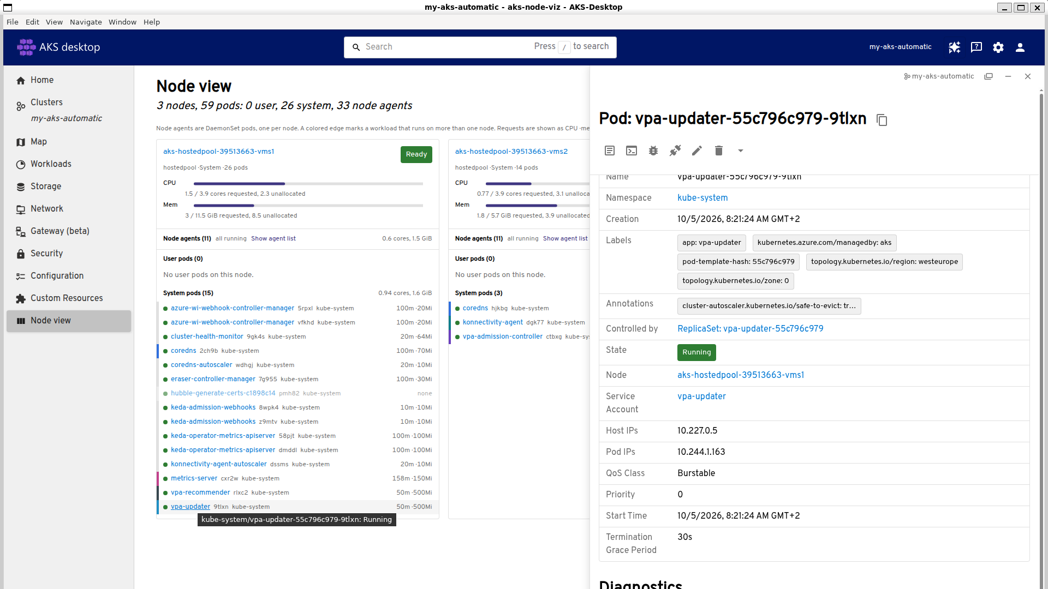Open node aks-hostedpool-39513663-vms2 card link

point(511,152)
